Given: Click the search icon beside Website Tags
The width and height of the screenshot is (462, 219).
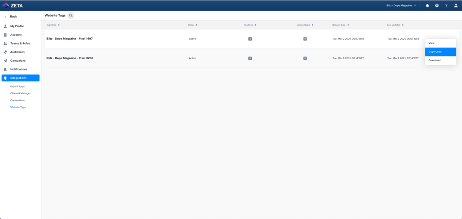Looking at the screenshot, I should point(71,16).
